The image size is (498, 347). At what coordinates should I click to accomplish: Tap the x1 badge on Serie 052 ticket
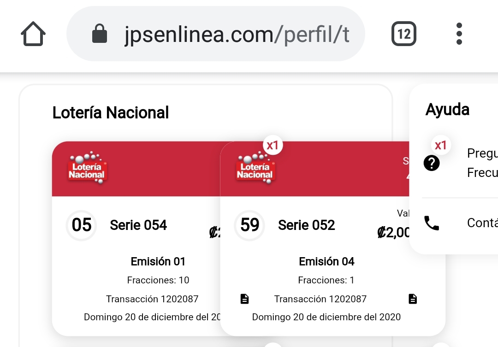click(273, 146)
